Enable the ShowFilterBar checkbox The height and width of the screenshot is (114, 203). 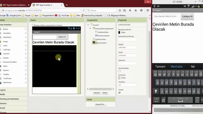pyautogui.click(x=119, y=71)
